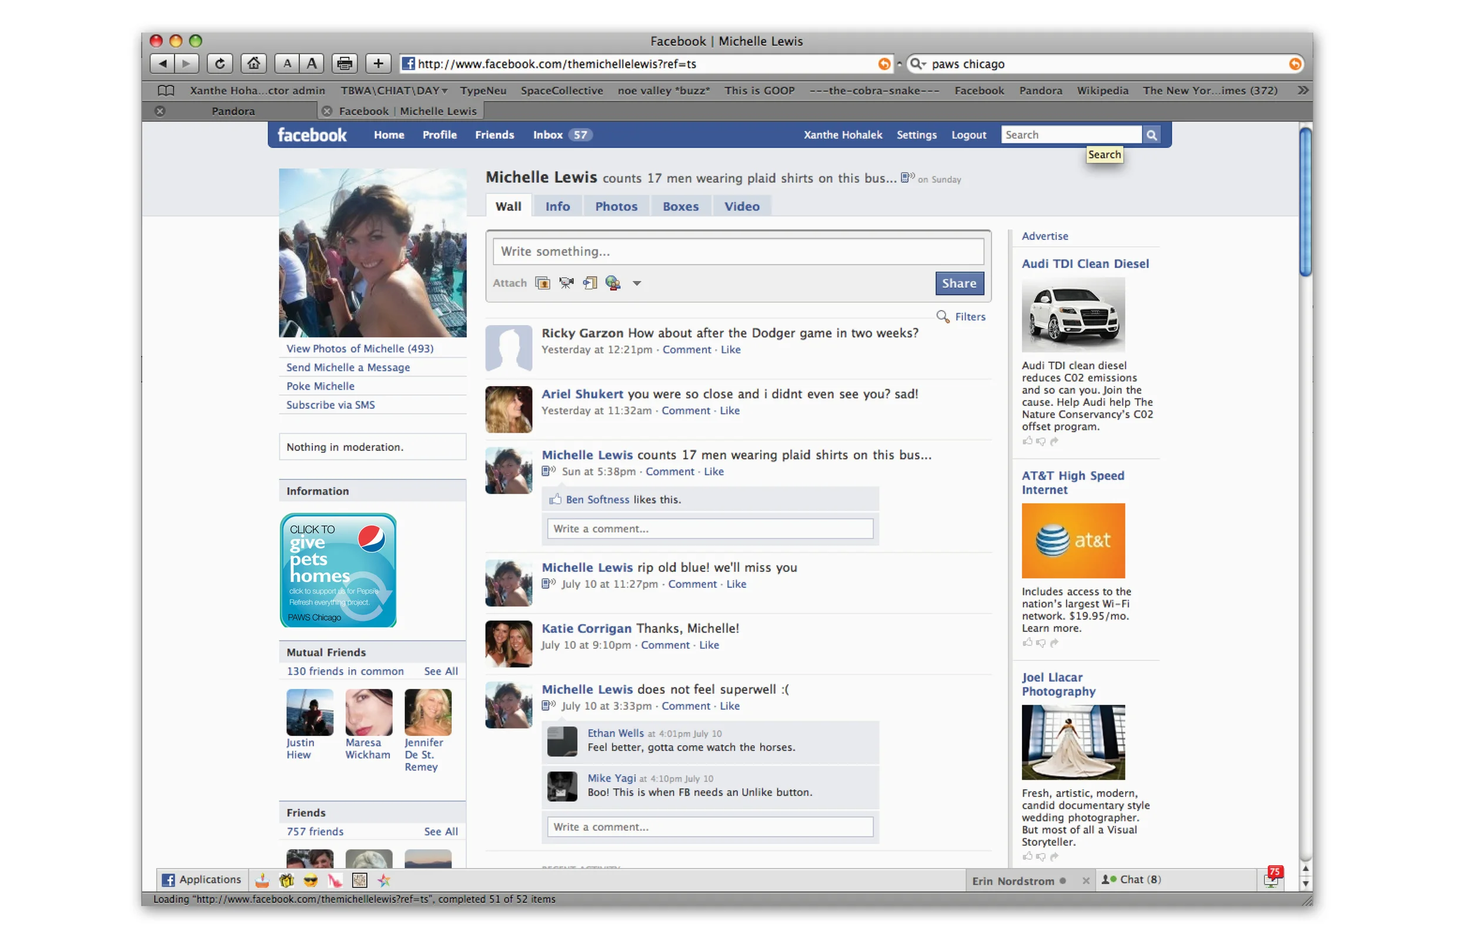The image size is (1470, 951).
Task: Open the red high-heel shoe application icon
Action: 335,881
